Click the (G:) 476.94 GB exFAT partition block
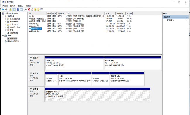 point(97,94)
